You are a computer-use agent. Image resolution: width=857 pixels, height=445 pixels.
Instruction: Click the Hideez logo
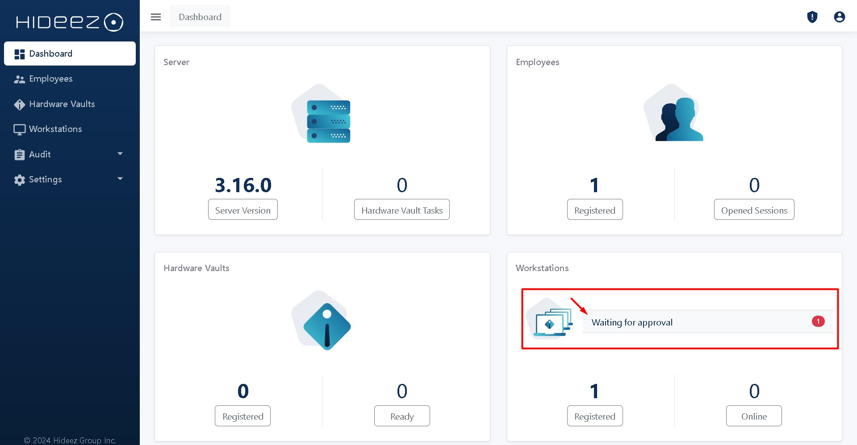[70, 22]
